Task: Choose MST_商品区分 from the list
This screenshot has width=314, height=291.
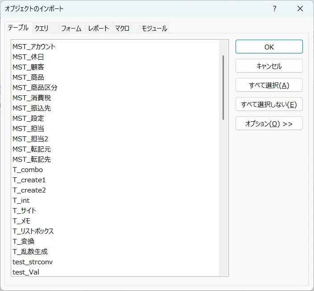Action: 35,87
